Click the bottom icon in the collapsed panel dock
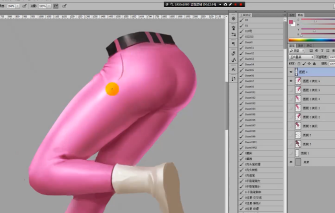 click(233, 79)
